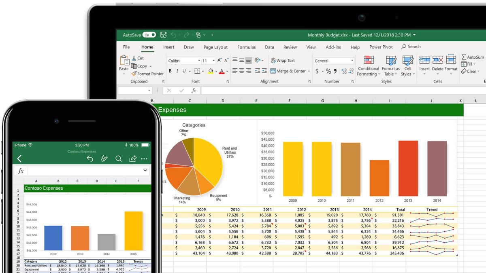486x273 pixels.
Task: Click Cut in the Clipboard group
Action: (x=138, y=58)
